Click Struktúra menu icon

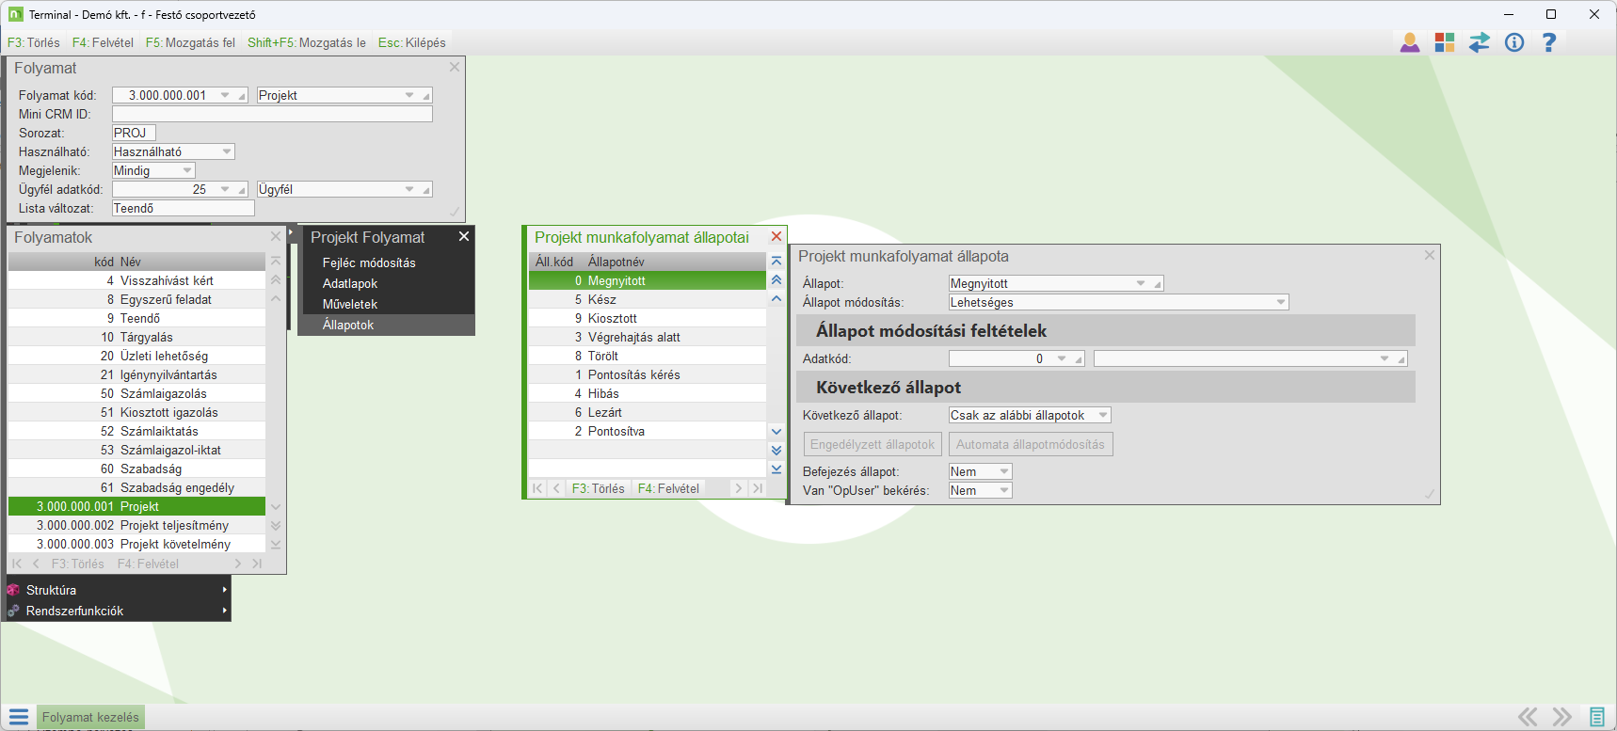[13, 590]
